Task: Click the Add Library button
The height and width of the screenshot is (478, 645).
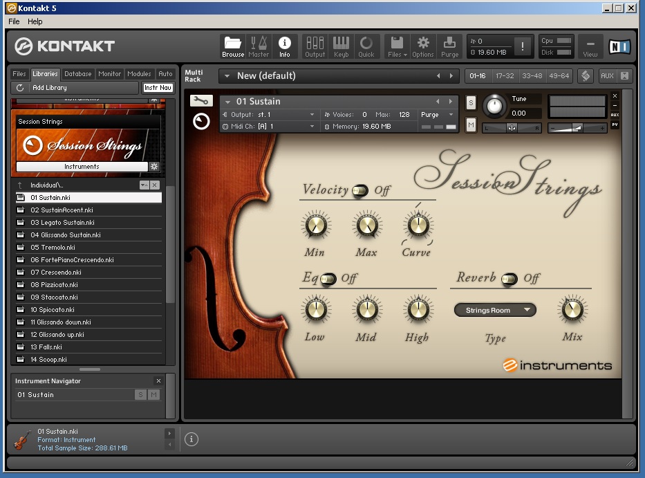Action: (49, 88)
